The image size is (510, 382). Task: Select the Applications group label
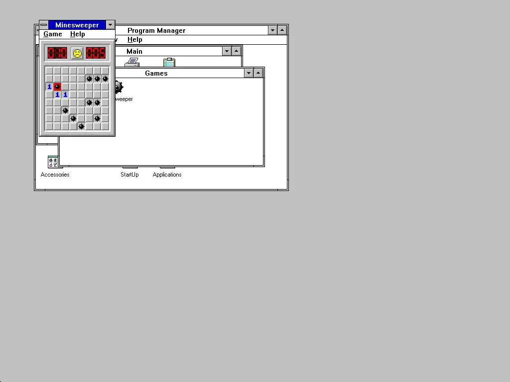(167, 175)
